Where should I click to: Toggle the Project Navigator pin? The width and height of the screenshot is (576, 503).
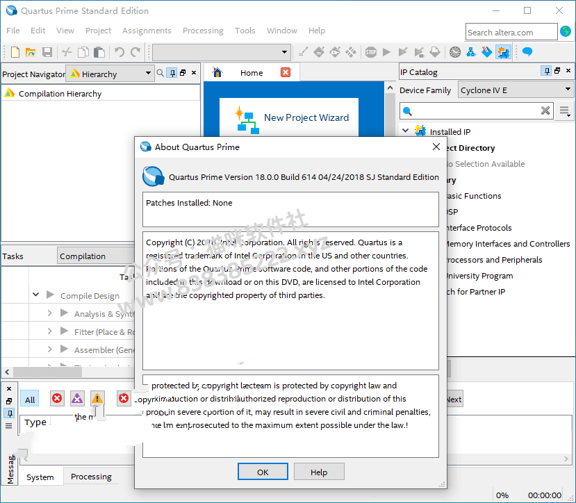(x=172, y=73)
